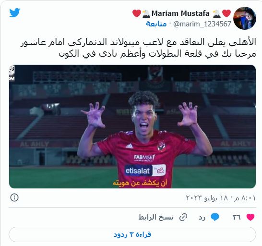The width and height of the screenshot is (262, 246).
Task: Click the نسخ الرابط copy link text
Action: (156, 217)
